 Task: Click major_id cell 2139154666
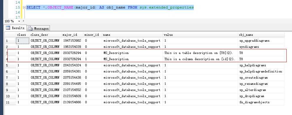tap(73, 102)
